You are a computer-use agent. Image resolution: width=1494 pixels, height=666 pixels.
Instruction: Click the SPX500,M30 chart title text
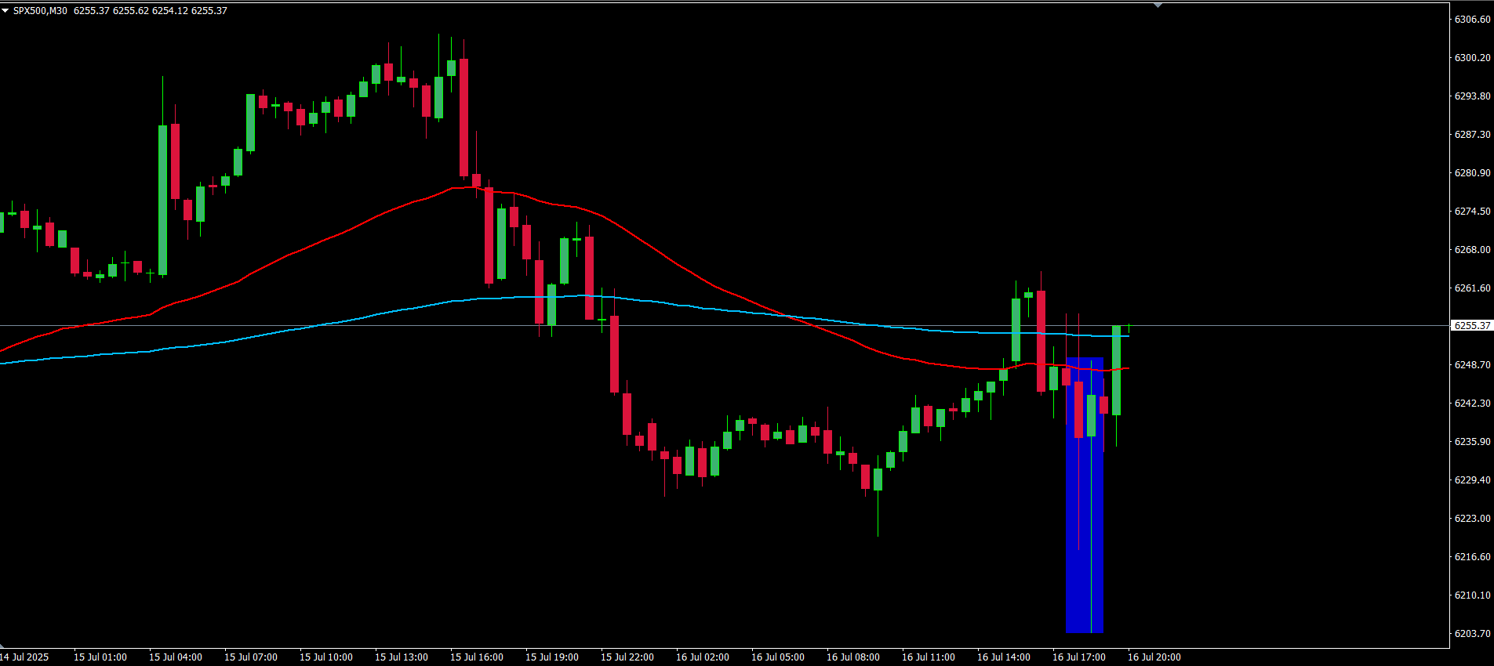tap(40, 11)
